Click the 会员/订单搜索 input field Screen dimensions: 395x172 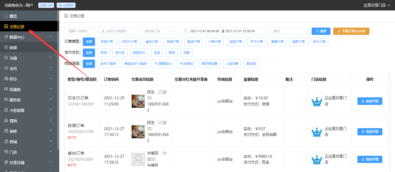pyautogui.click(x=118, y=31)
